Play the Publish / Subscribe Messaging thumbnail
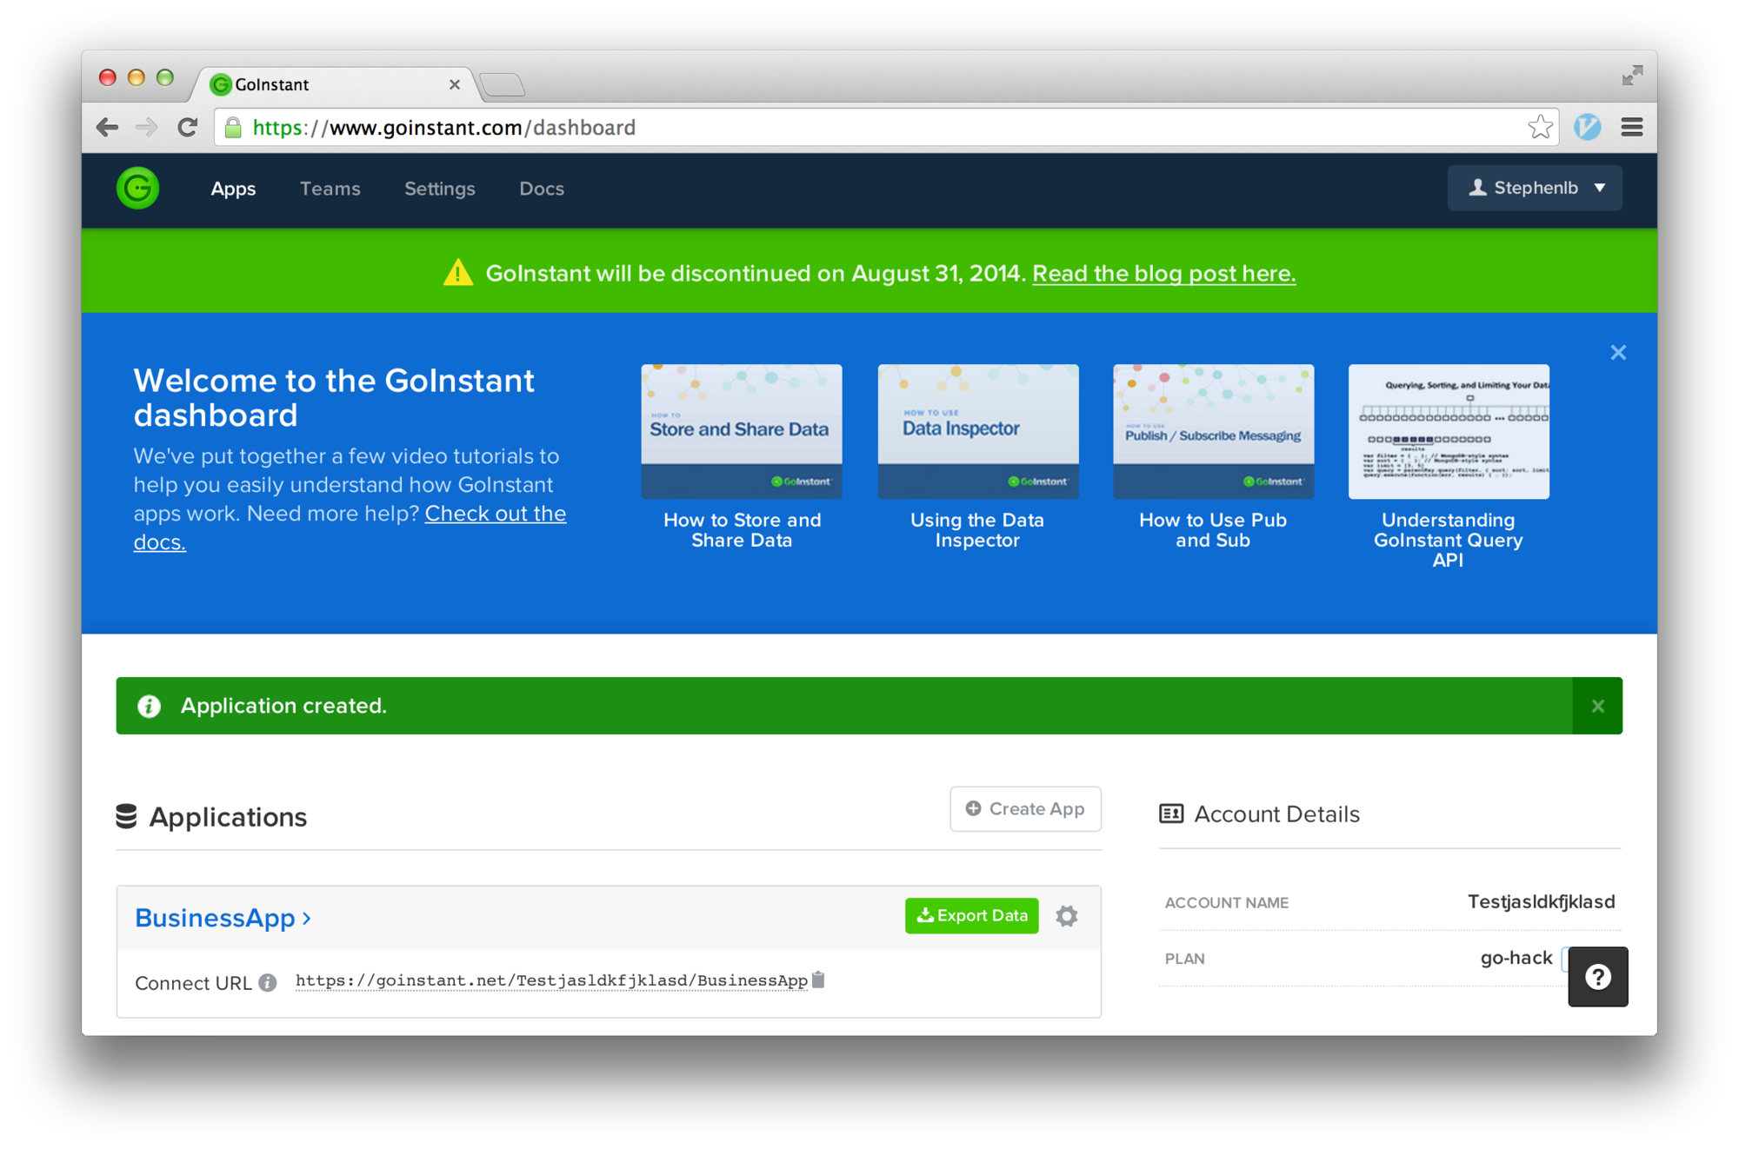This screenshot has height=1149, width=1739. click(x=1214, y=431)
